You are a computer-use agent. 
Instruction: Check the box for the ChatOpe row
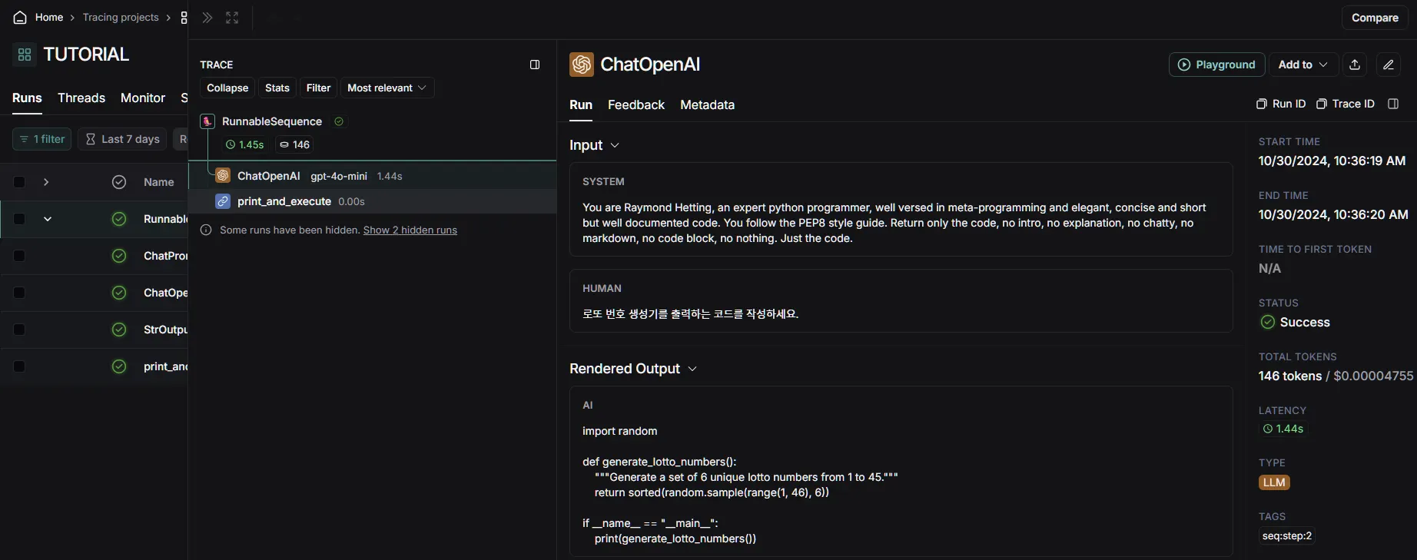19,293
